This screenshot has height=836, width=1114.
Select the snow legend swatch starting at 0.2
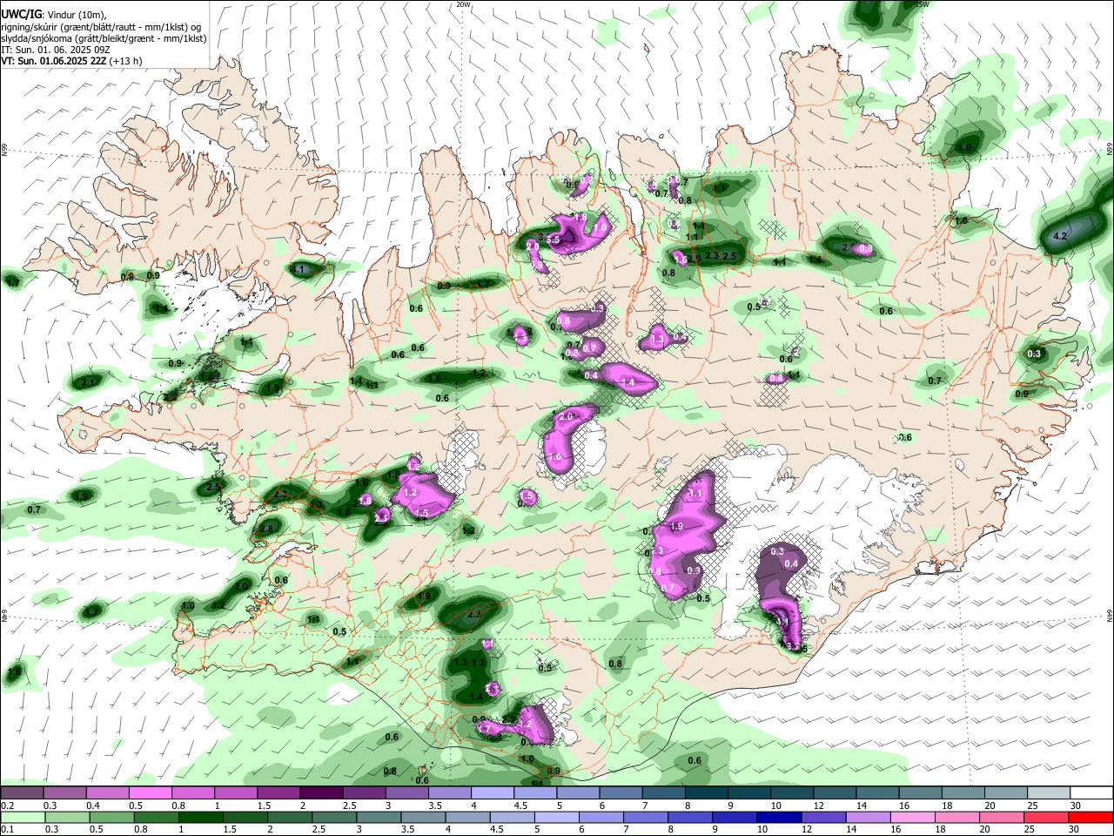(x=21, y=793)
